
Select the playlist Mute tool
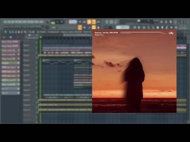[x=19, y=32]
